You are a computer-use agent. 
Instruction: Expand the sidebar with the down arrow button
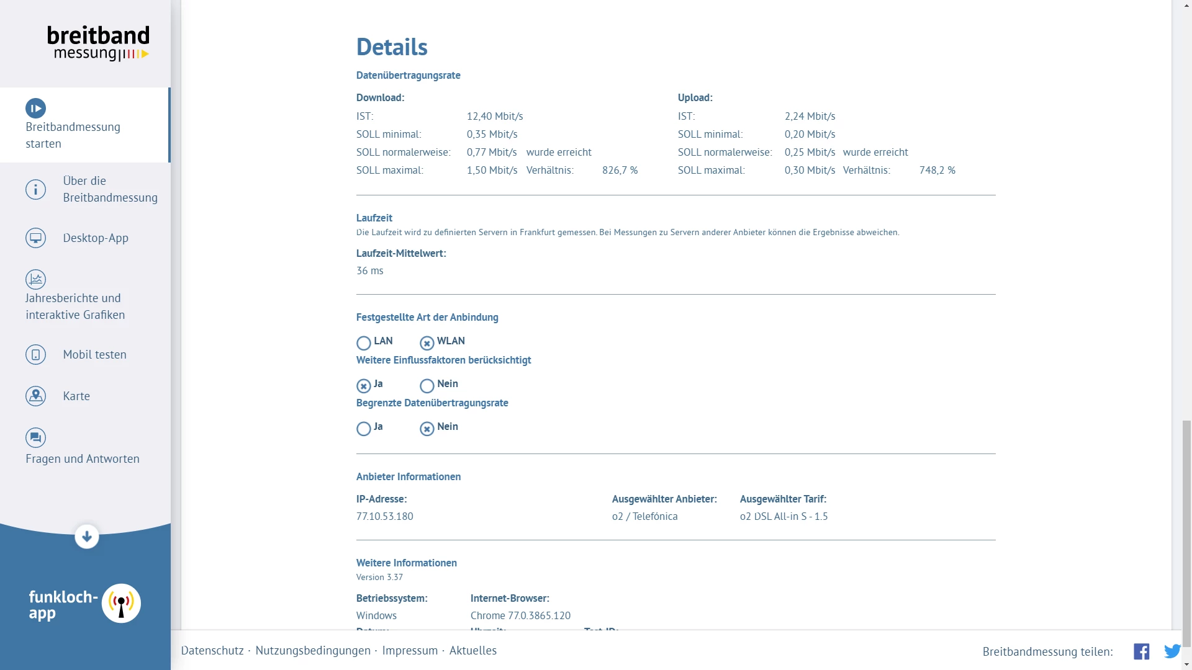pyautogui.click(x=87, y=537)
